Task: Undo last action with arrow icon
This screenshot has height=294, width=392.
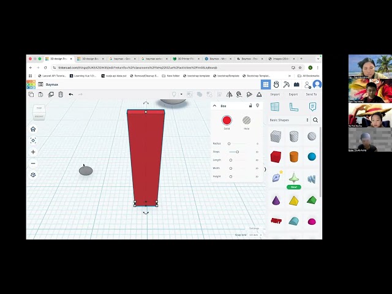Action: [x=71, y=94]
